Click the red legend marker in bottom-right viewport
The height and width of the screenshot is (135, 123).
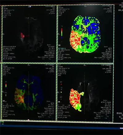coord(61,84)
